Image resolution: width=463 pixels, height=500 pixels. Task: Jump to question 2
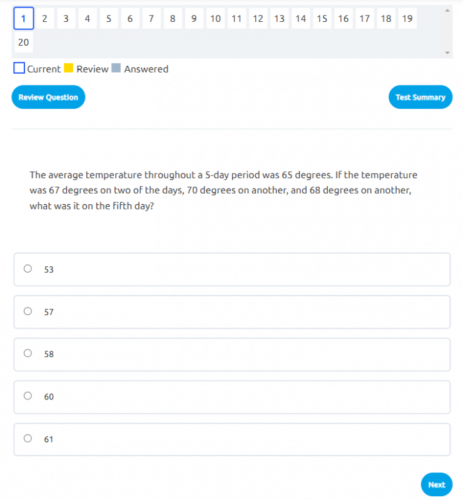(44, 19)
